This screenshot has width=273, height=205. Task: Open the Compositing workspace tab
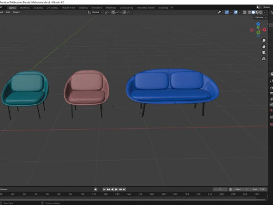click(x=126, y=8)
